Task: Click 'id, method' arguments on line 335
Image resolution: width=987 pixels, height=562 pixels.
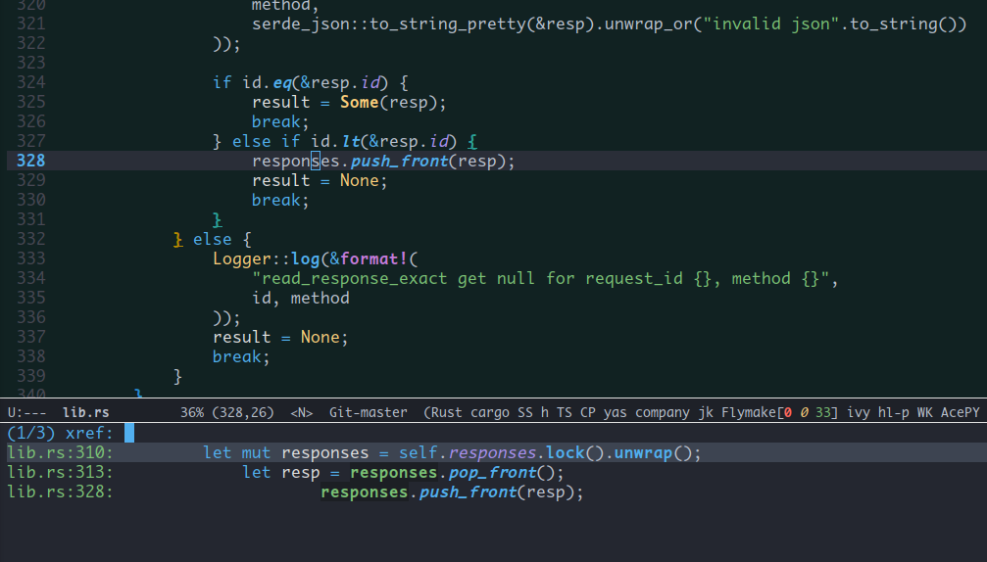Action: [x=300, y=298]
